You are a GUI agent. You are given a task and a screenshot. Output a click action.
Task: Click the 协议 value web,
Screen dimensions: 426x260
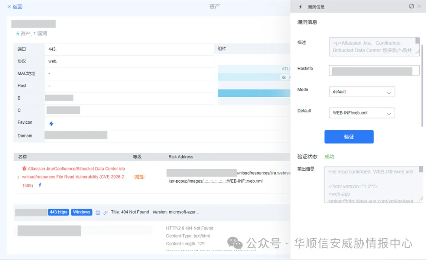pos(53,61)
